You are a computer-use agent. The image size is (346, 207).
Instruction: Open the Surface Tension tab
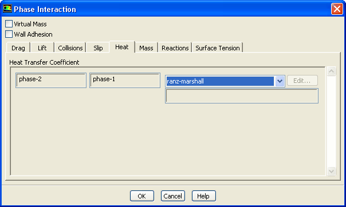(217, 48)
